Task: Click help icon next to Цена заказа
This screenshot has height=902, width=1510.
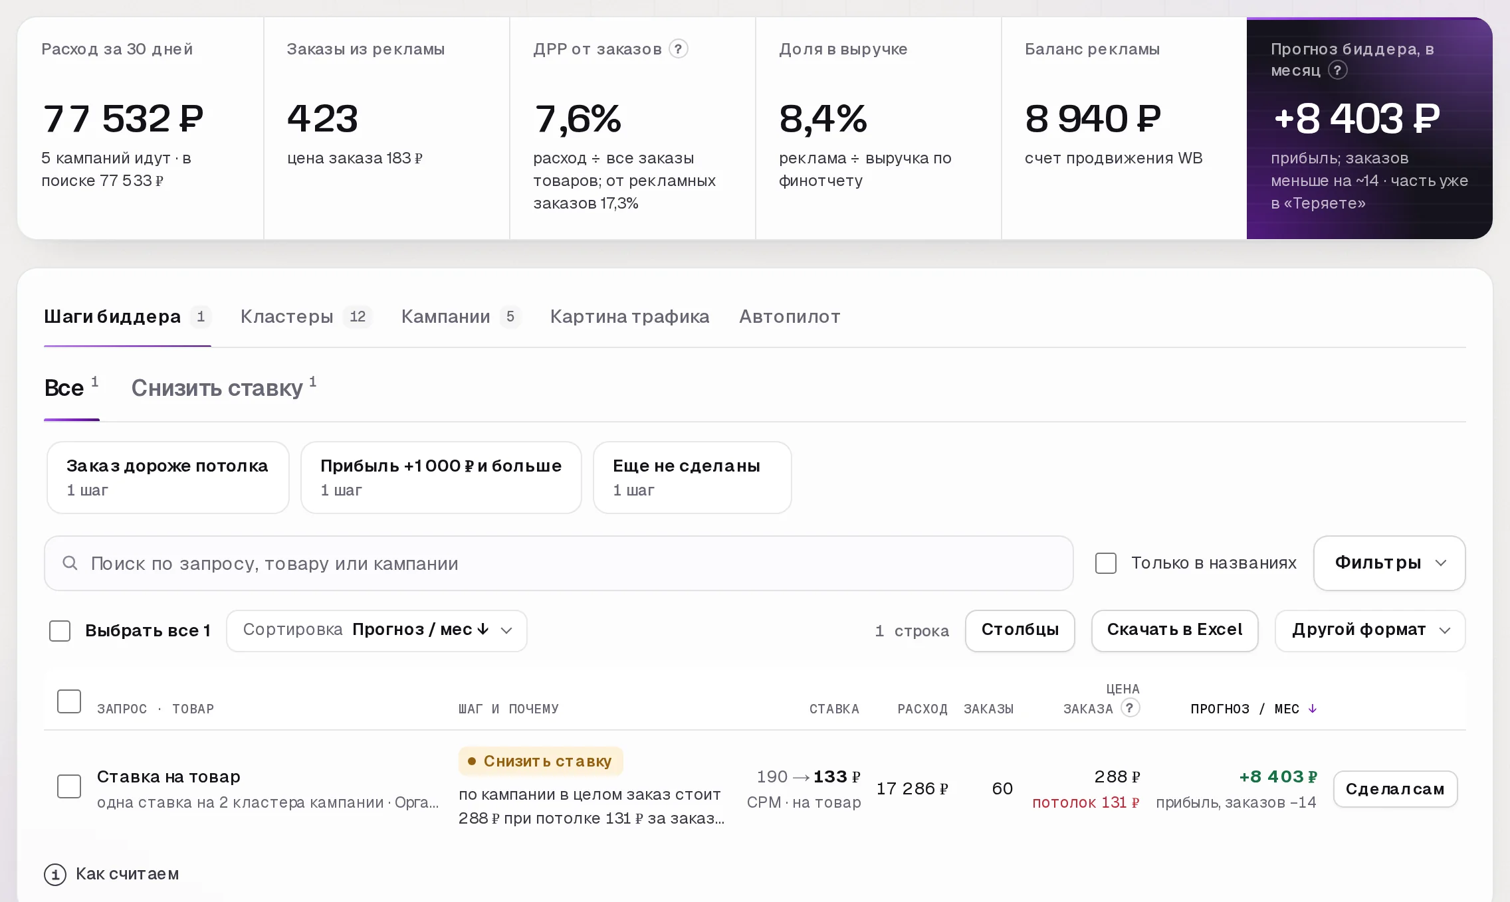Action: (1130, 708)
